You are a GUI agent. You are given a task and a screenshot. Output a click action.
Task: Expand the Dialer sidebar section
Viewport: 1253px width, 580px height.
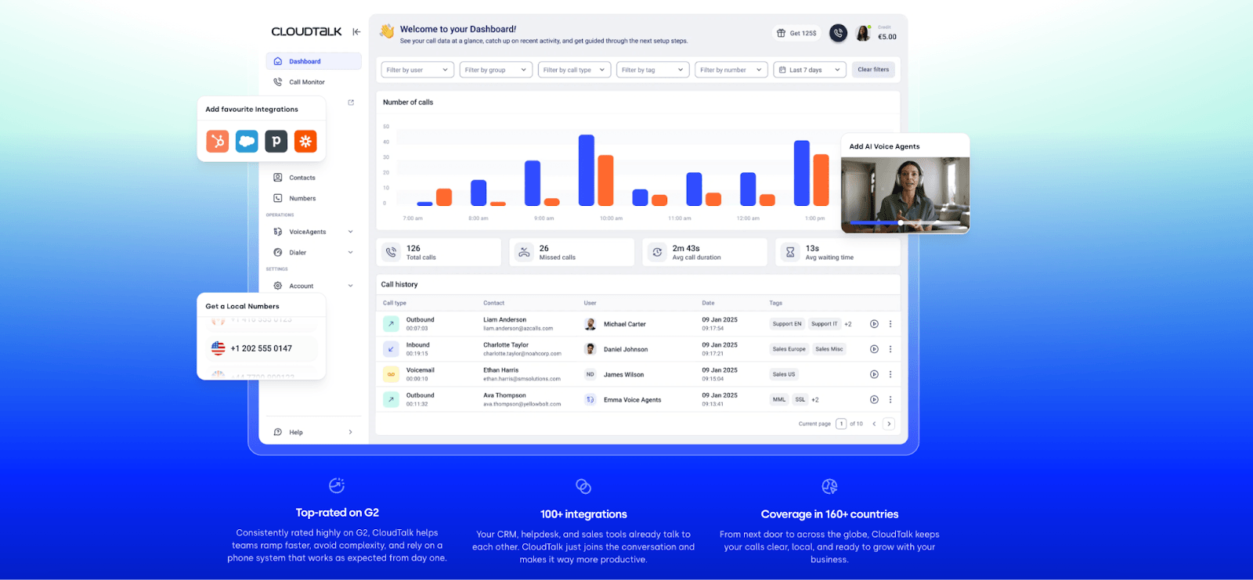pyautogui.click(x=313, y=252)
